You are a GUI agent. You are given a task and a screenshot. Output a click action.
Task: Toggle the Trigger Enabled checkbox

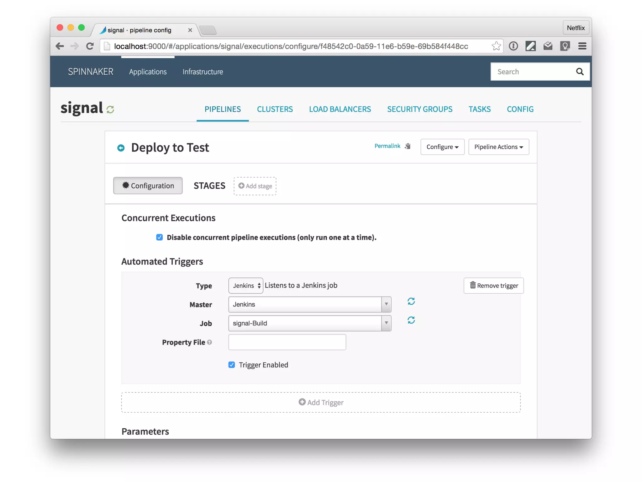232,365
